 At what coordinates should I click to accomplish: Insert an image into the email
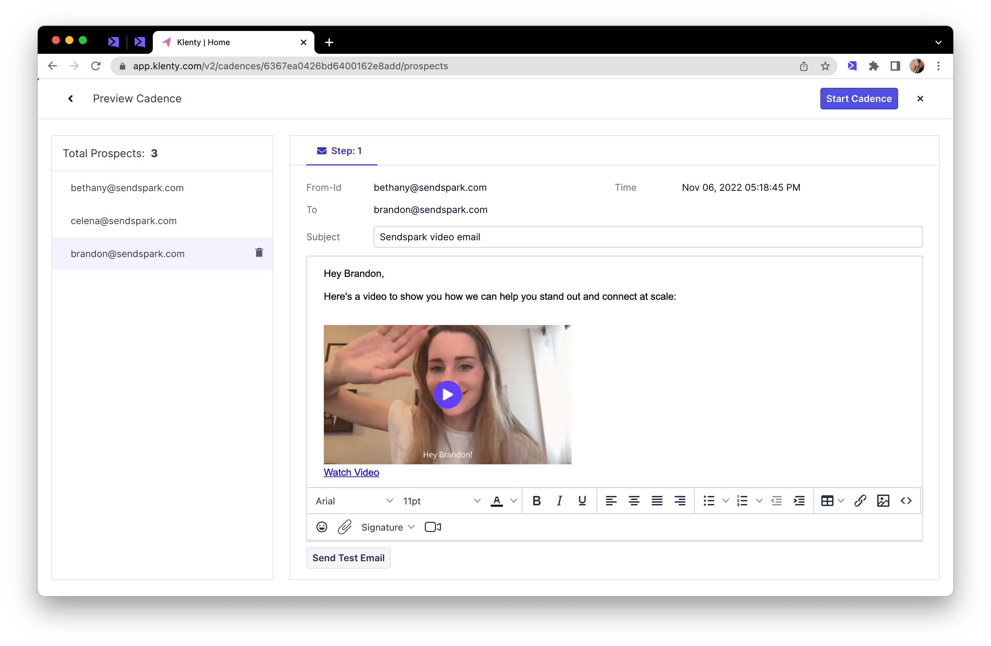coord(883,501)
